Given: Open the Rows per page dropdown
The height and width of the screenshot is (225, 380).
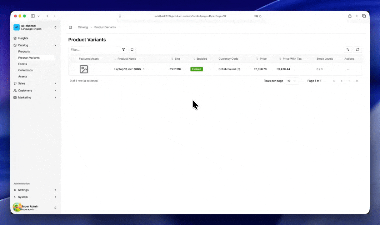Looking at the screenshot, I should pyautogui.click(x=291, y=81).
